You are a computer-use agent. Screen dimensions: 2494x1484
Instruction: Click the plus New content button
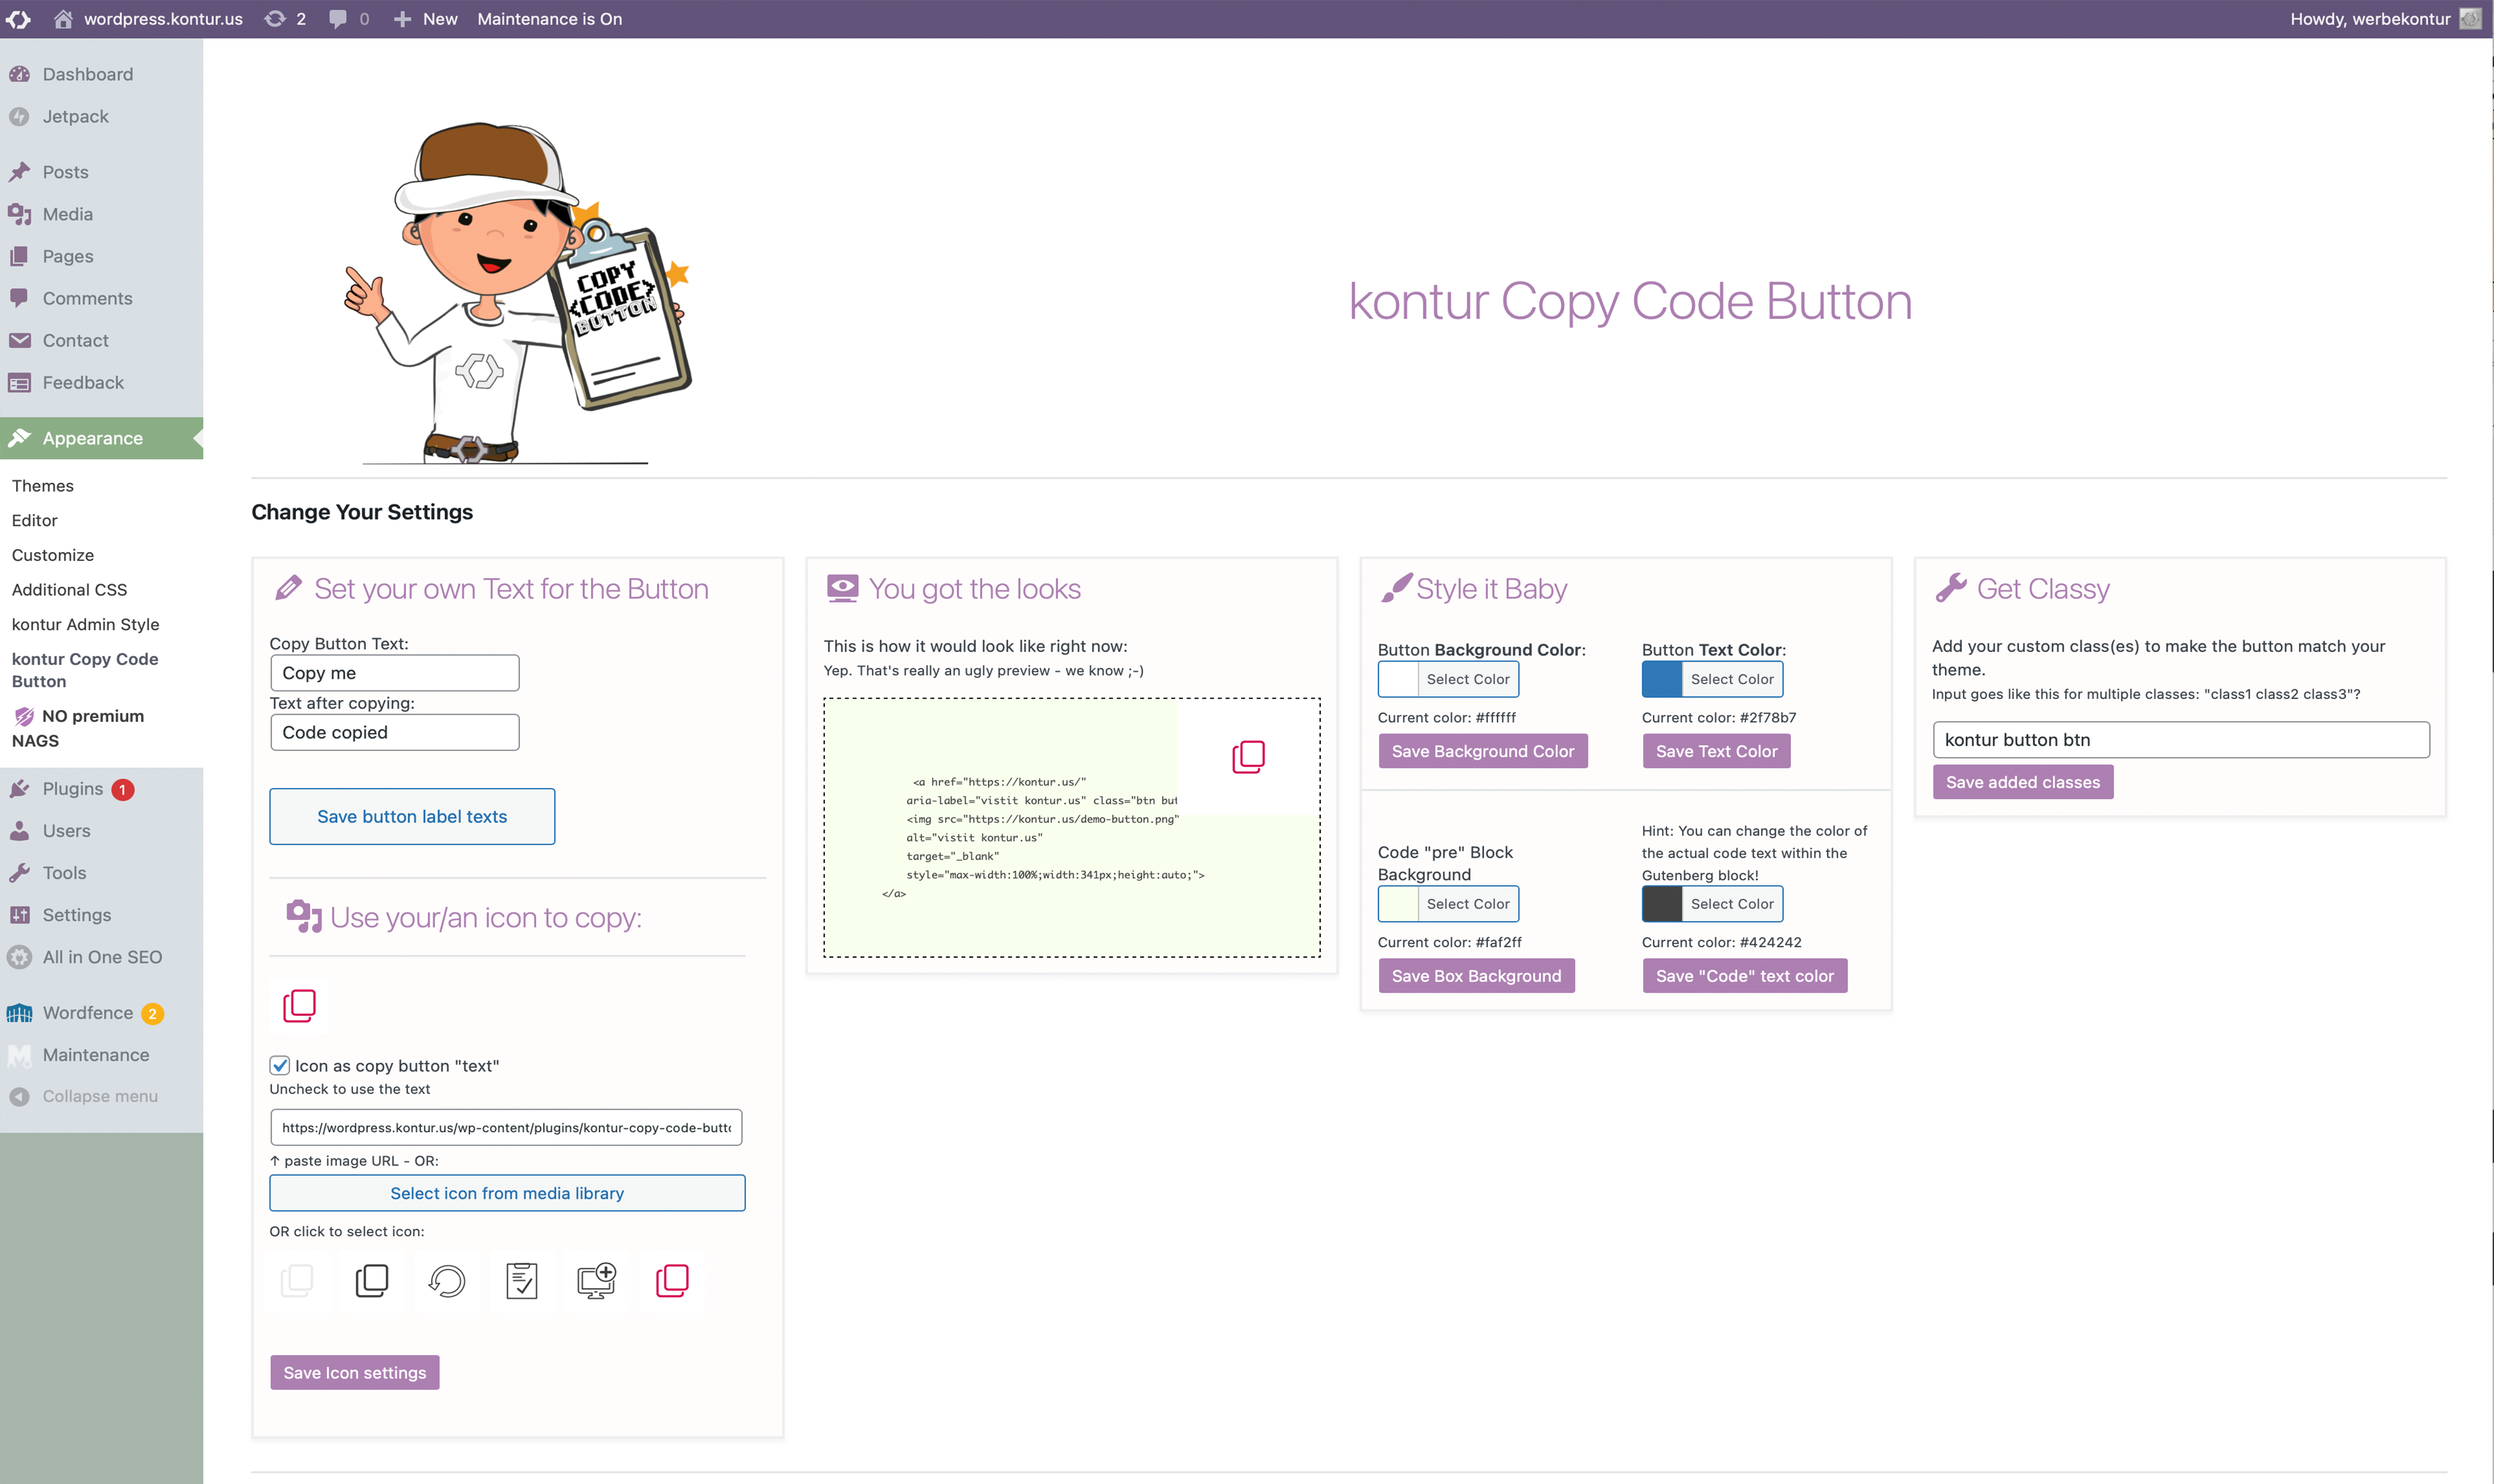(x=425, y=19)
